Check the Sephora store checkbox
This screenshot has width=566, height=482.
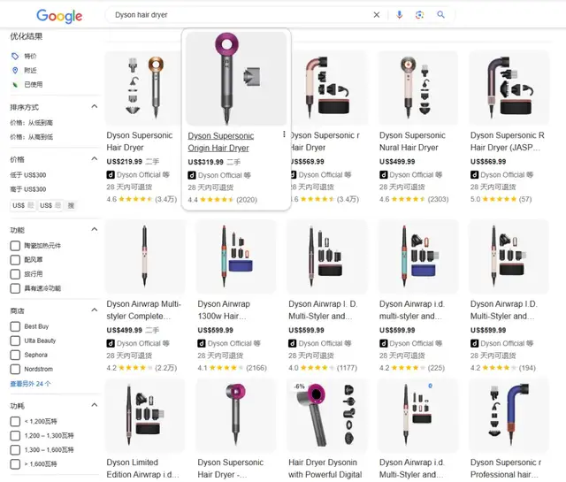(x=15, y=355)
